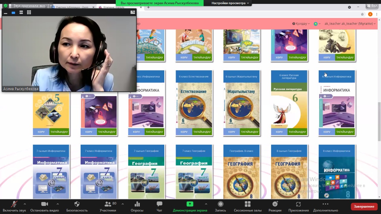
Task: Click Тағайындау under 6 сынып Информатика
Action: [345, 132]
